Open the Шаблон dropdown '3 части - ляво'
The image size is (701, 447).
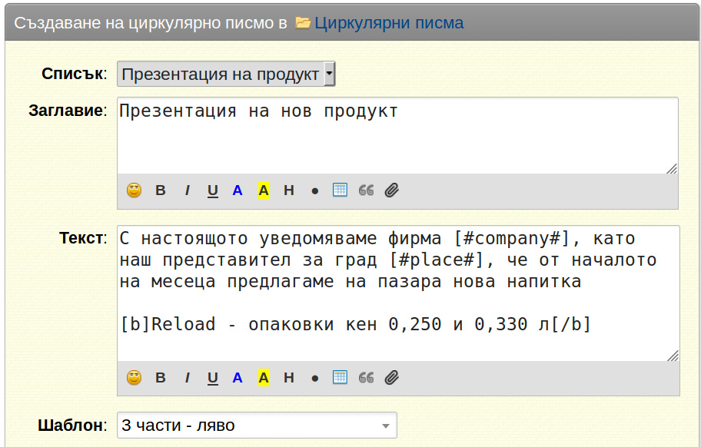tap(257, 425)
